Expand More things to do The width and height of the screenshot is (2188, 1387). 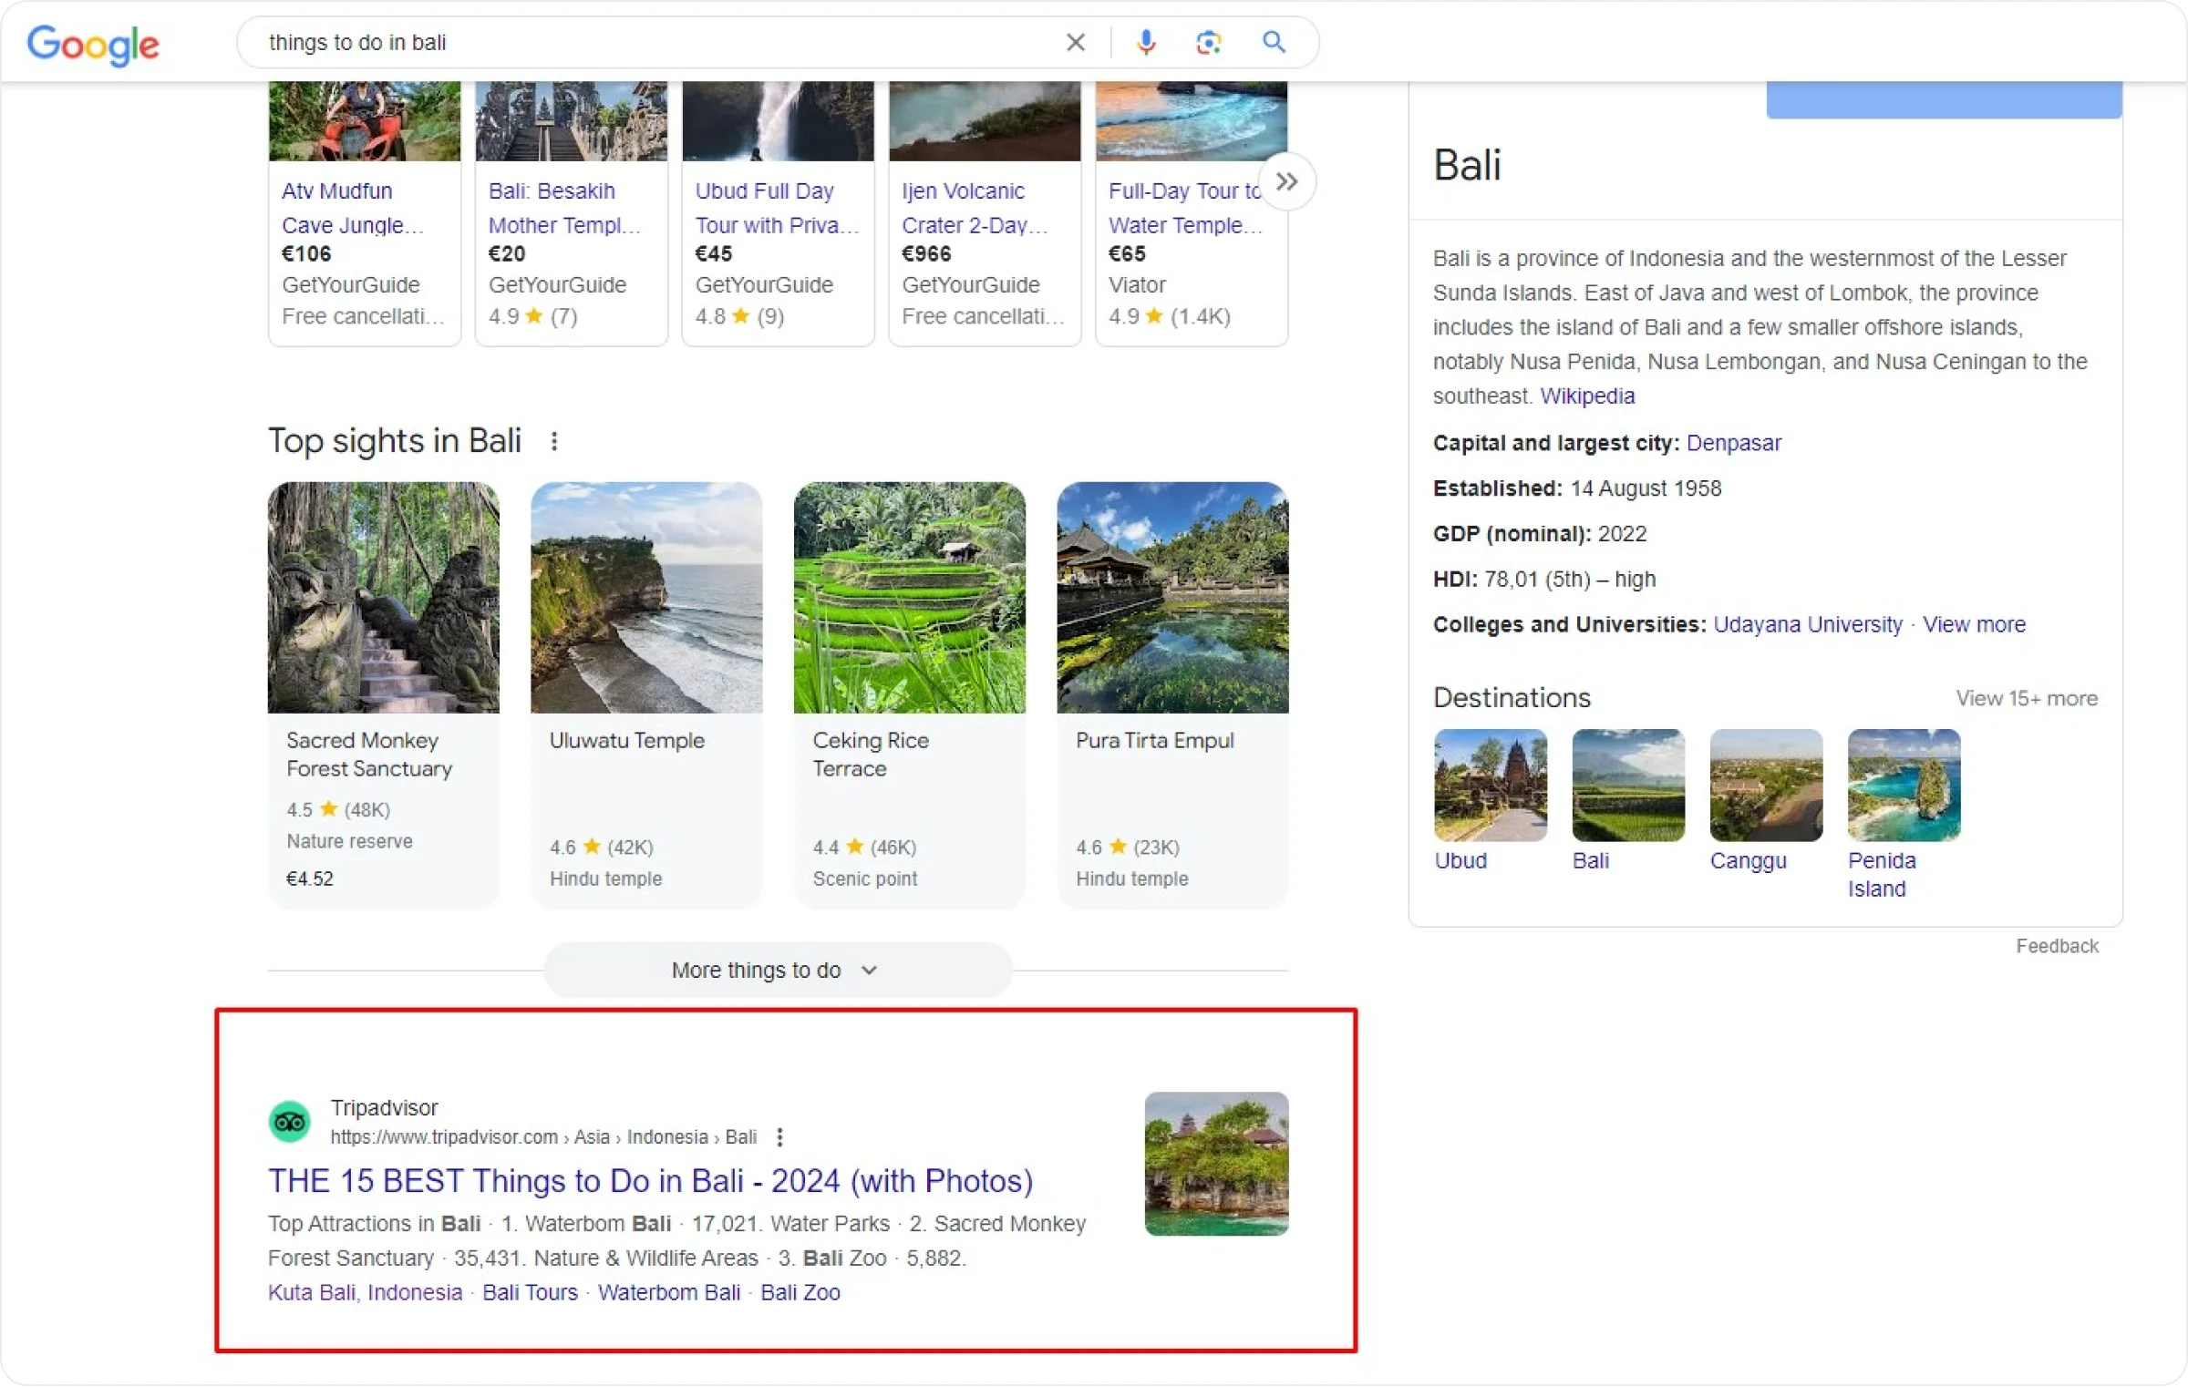pyautogui.click(x=778, y=970)
